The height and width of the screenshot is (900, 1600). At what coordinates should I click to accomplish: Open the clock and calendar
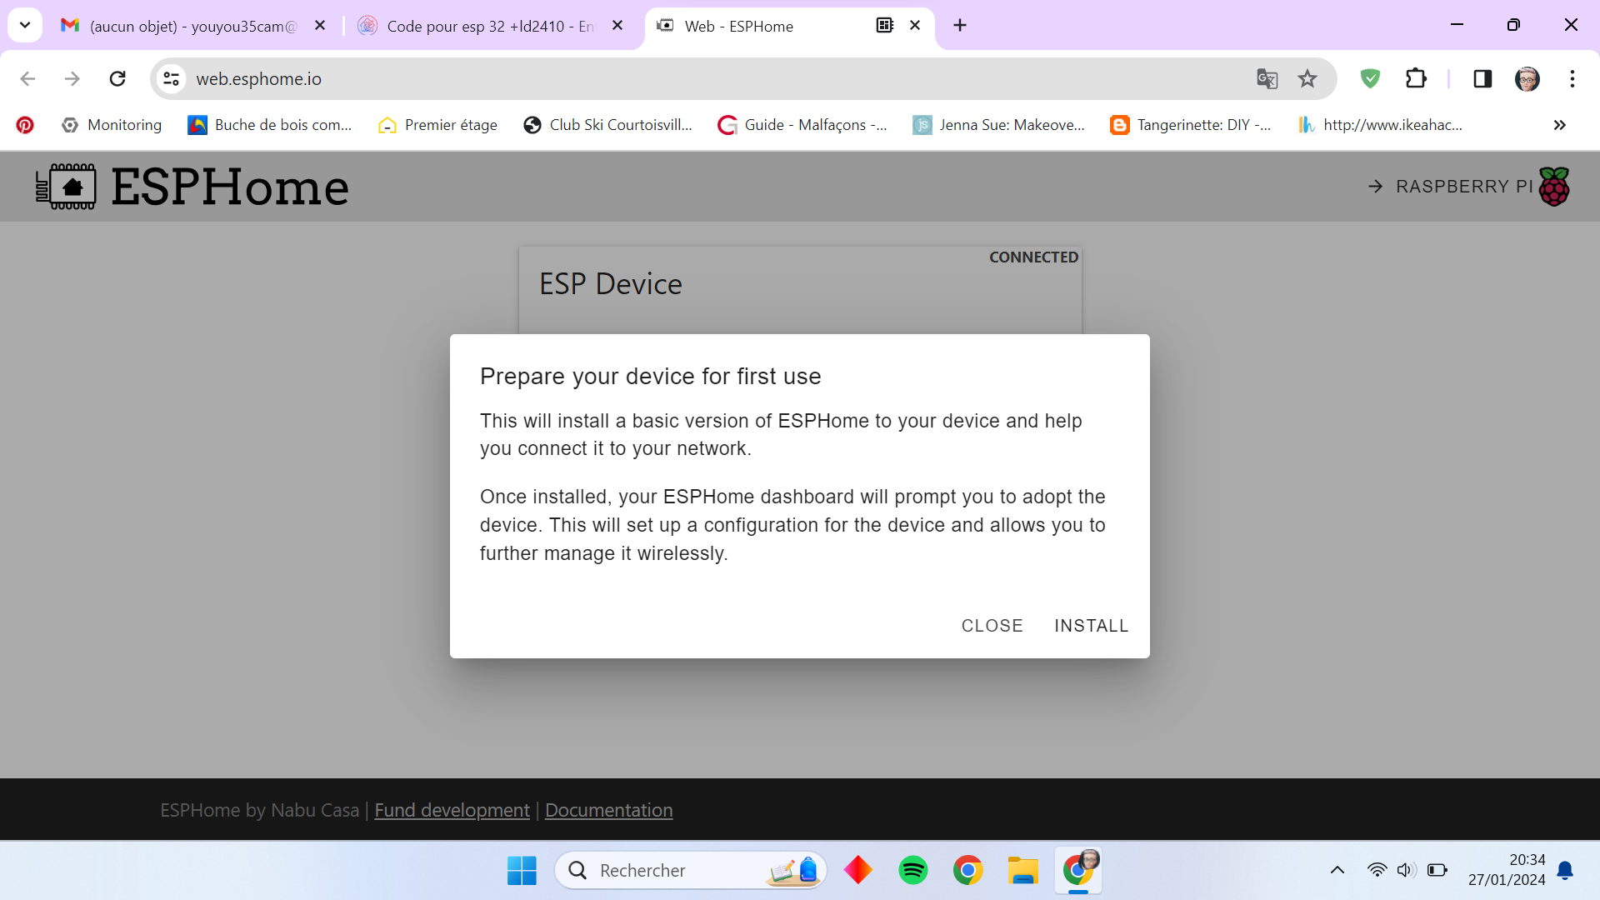1507,870
